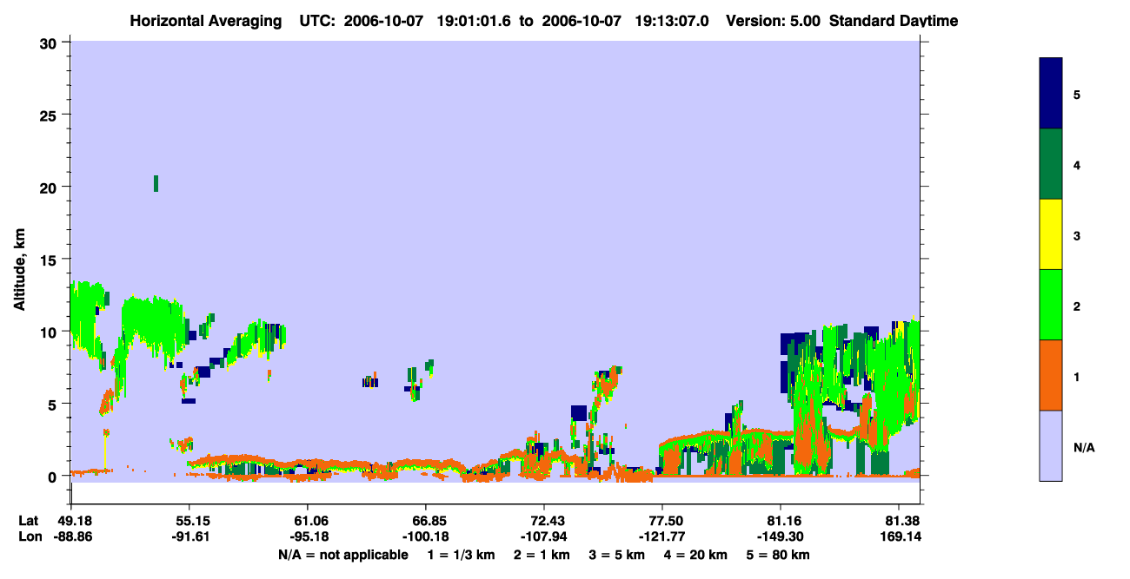1130x579 pixels.
Task: Click the bright green color bar segment labeled 2
Action: click(1051, 305)
